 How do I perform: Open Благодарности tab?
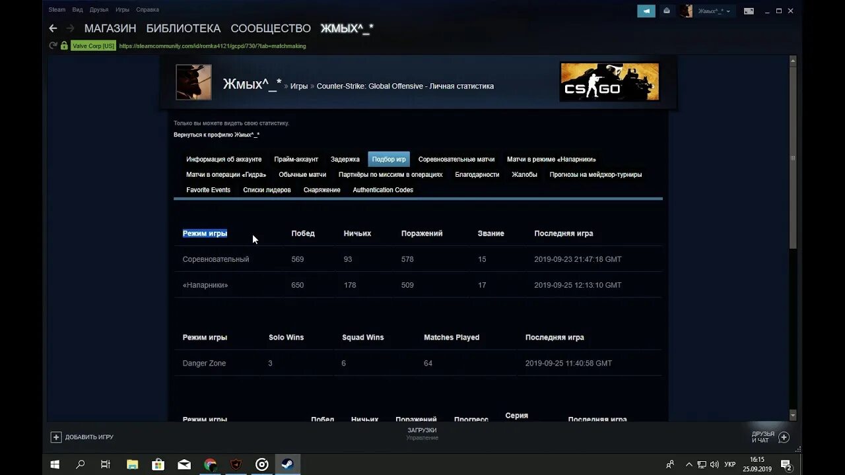[477, 175]
